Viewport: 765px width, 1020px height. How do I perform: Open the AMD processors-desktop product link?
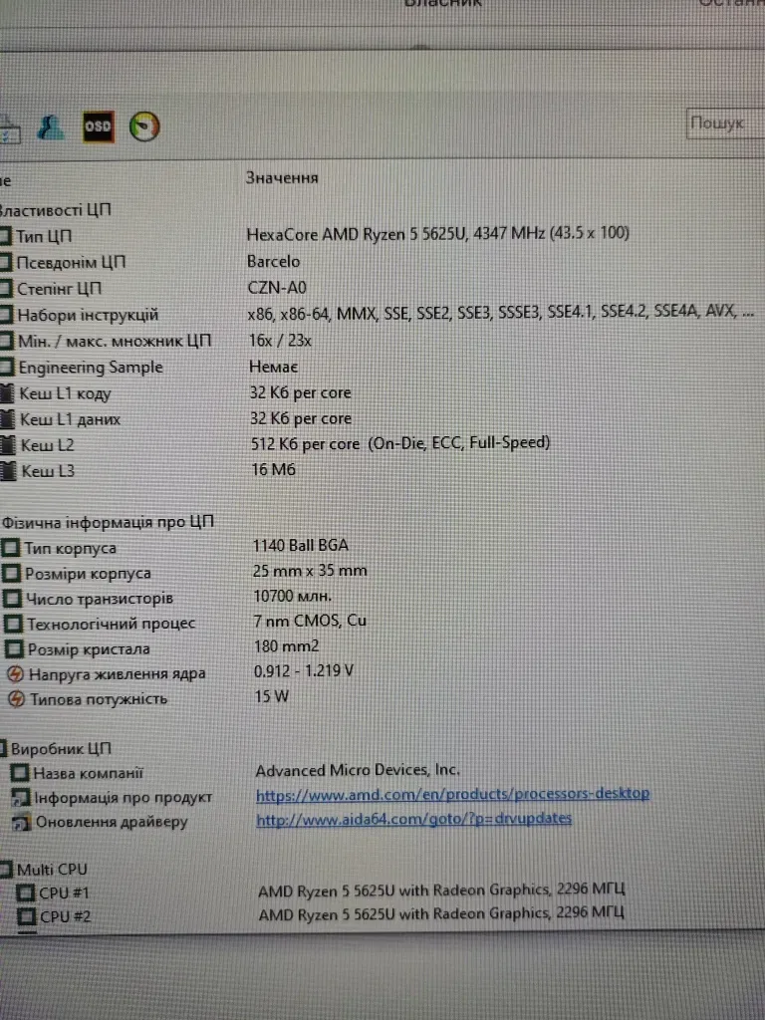(x=453, y=794)
